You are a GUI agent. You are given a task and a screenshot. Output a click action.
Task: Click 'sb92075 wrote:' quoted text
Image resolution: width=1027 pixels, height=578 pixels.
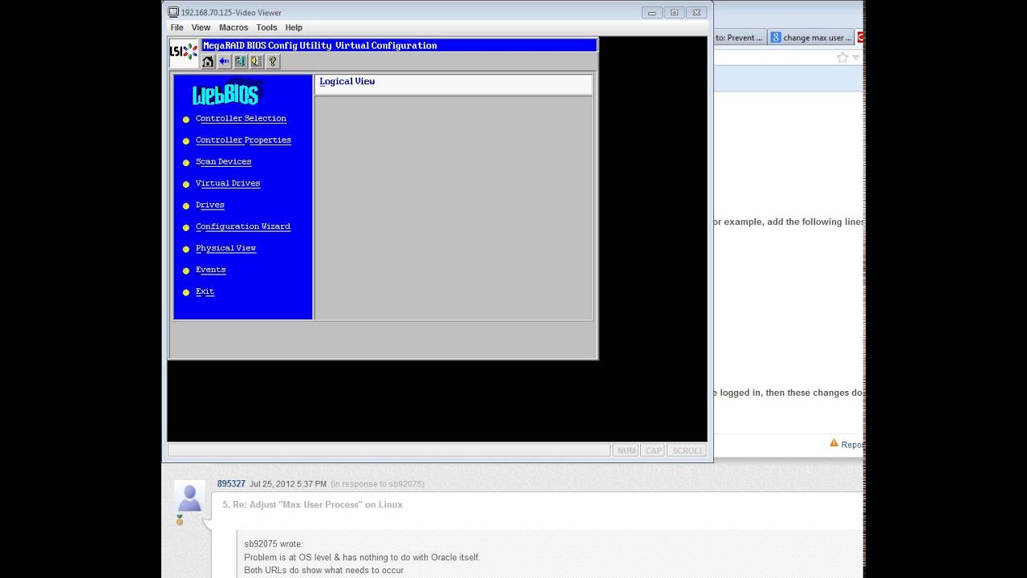[274, 544]
